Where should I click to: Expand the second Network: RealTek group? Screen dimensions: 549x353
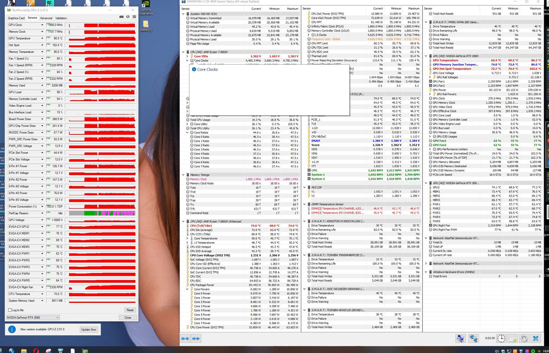click(x=426, y=263)
